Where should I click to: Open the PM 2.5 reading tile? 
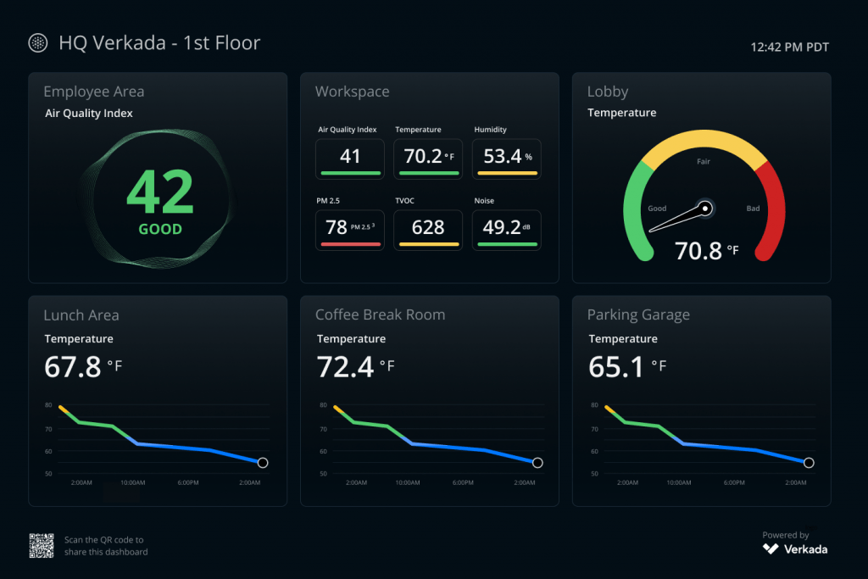pos(350,230)
